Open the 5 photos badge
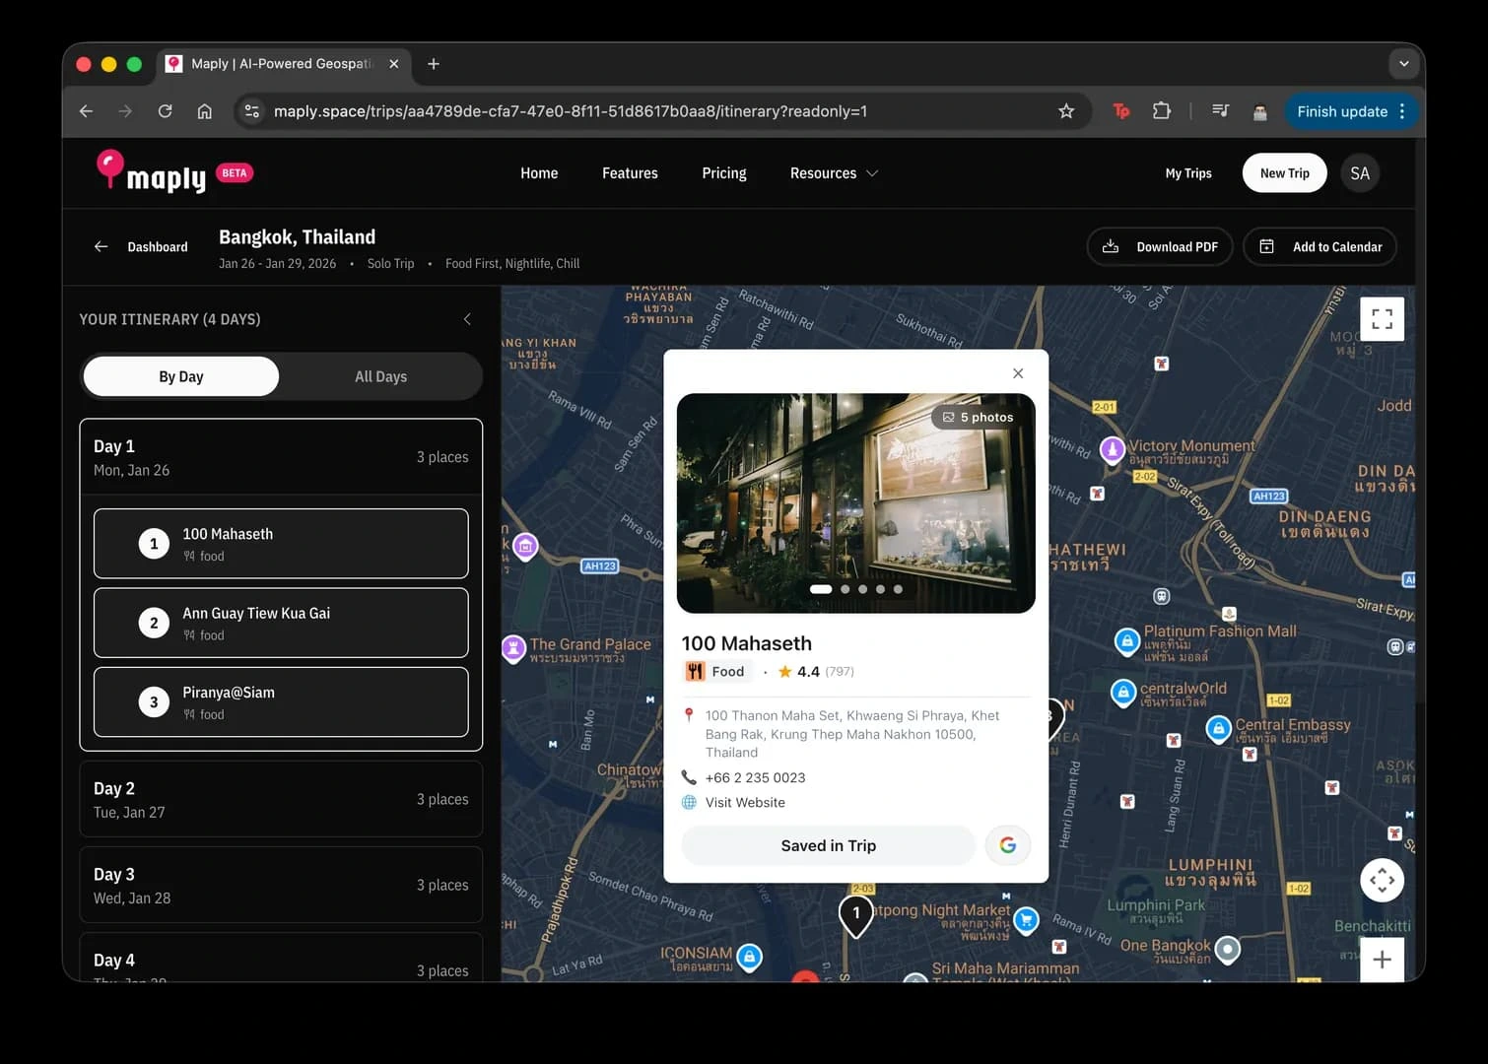The width and height of the screenshot is (1488, 1064). [978, 418]
